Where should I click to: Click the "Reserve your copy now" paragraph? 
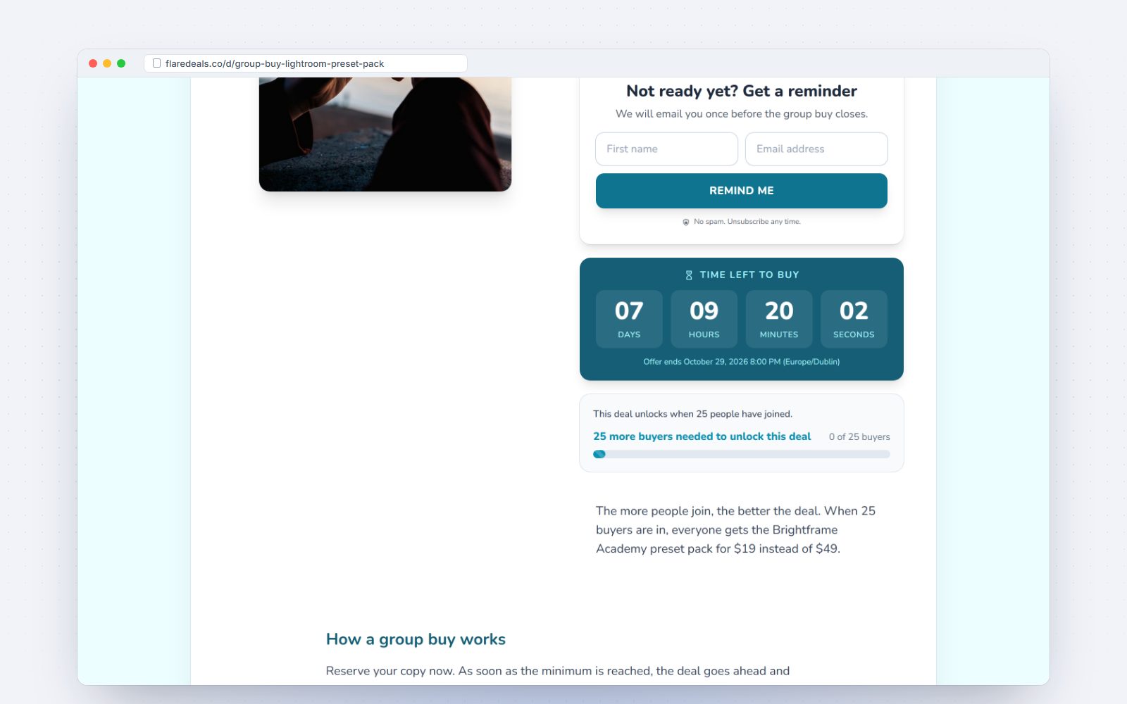[x=558, y=671]
